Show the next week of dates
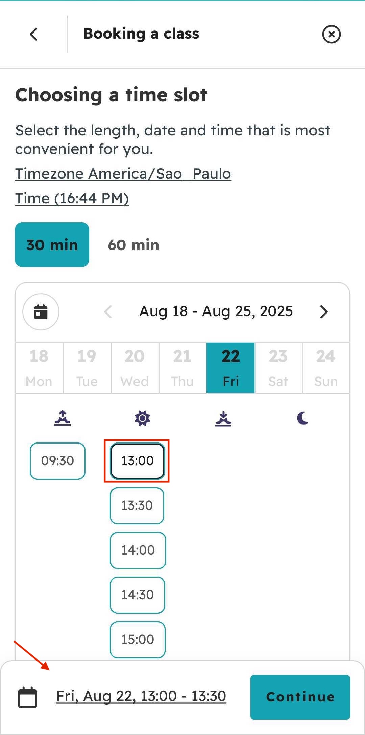The height and width of the screenshot is (735, 365). tap(324, 311)
